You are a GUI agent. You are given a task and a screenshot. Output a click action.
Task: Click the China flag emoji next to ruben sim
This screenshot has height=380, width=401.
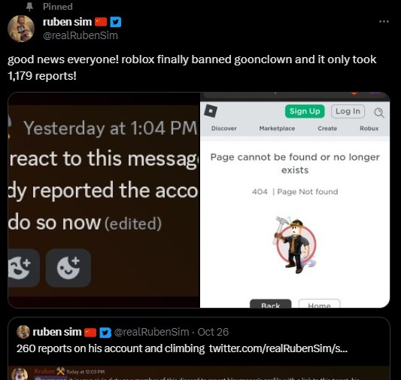[x=101, y=22]
